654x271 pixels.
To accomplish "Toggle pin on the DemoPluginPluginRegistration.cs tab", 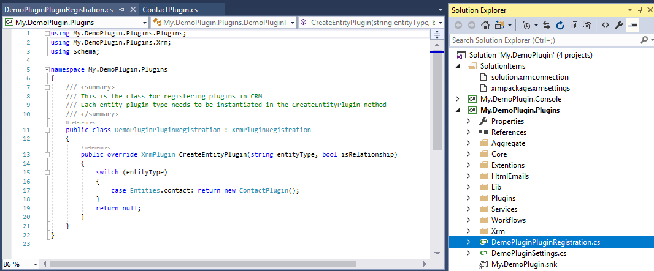I will 123,10.
